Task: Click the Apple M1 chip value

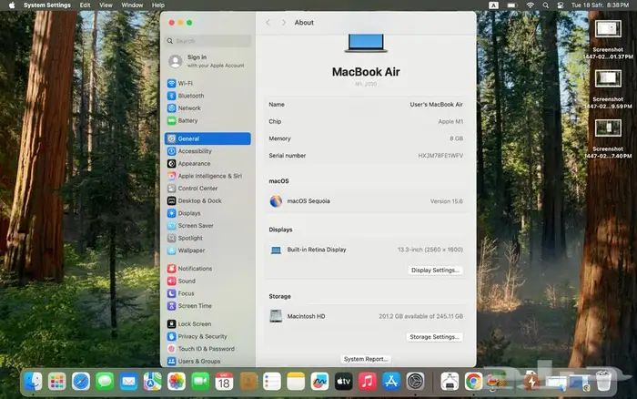Action: [x=450, y=121]
